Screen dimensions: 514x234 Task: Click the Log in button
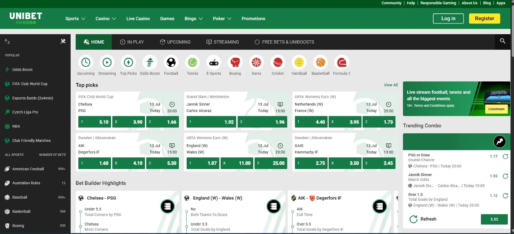(x=448, y=19)
